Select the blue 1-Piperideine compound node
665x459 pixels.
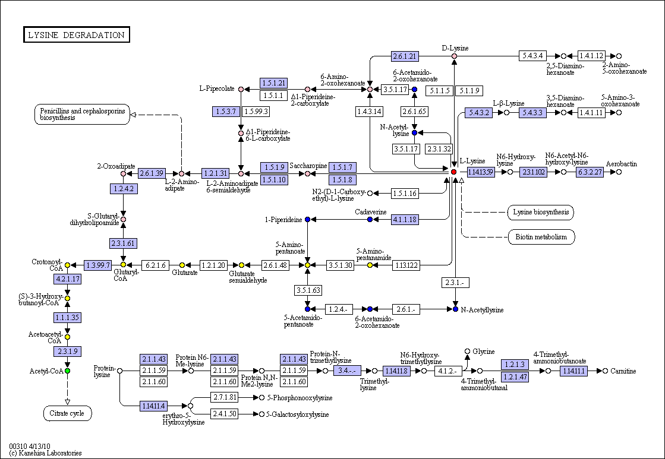pos(307,220)
